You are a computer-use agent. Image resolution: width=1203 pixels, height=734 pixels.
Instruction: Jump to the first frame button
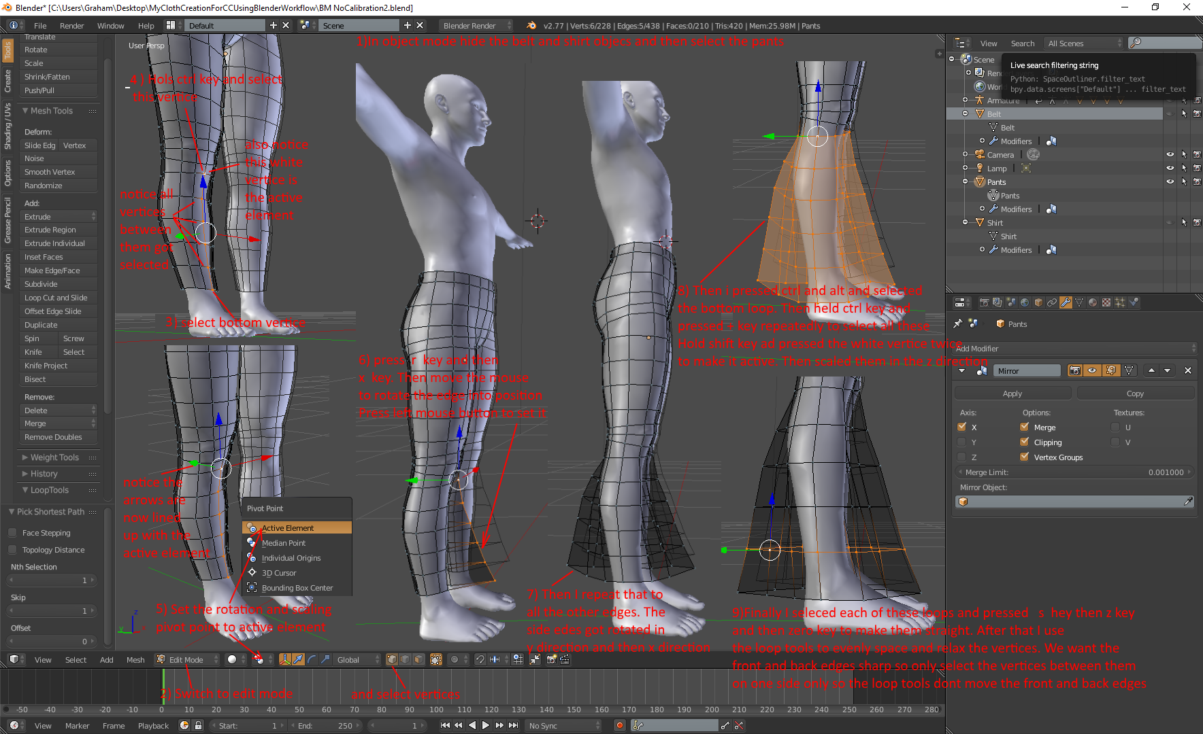445,725
